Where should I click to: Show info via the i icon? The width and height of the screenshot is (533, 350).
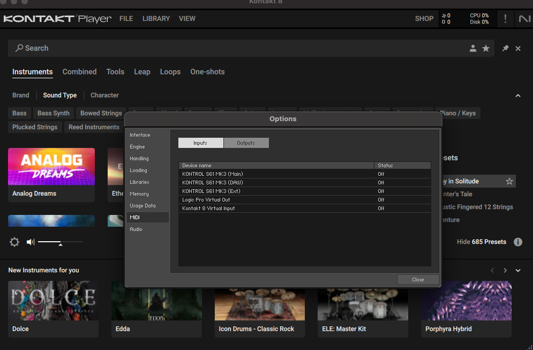point(518,242)
